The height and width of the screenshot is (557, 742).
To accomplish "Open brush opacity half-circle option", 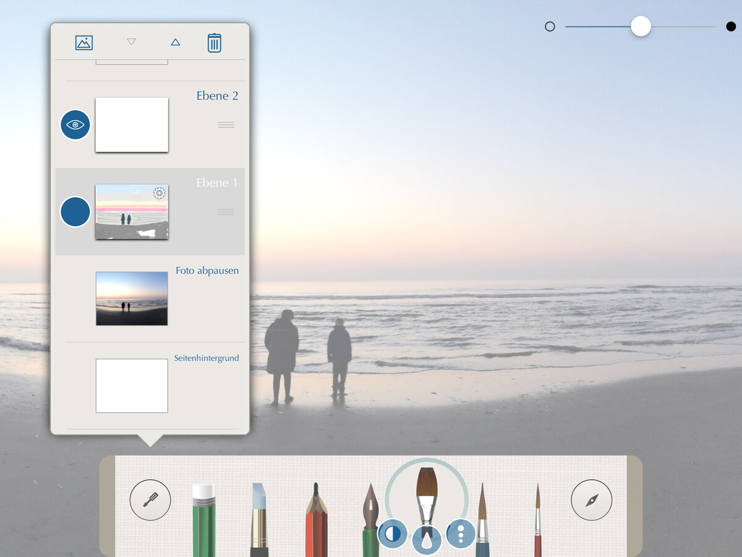I will pyautogui.click(x=393, y=533).
